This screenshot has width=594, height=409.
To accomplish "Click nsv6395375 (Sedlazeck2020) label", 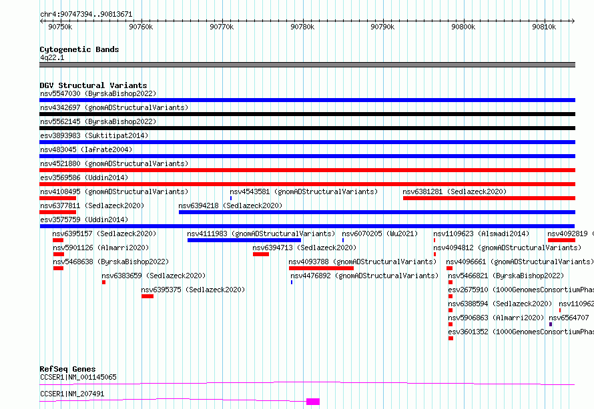I will click(193, 290).
